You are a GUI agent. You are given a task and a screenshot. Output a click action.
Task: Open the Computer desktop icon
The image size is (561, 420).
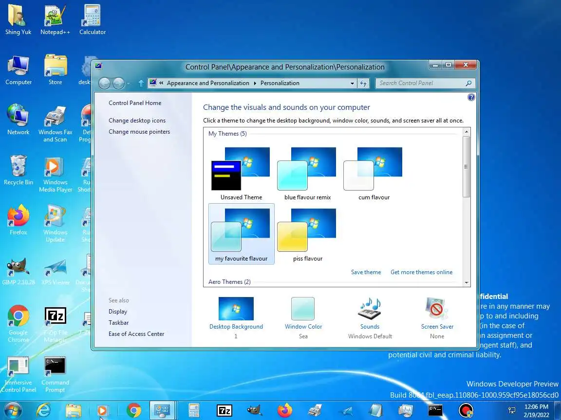(18, 70)
